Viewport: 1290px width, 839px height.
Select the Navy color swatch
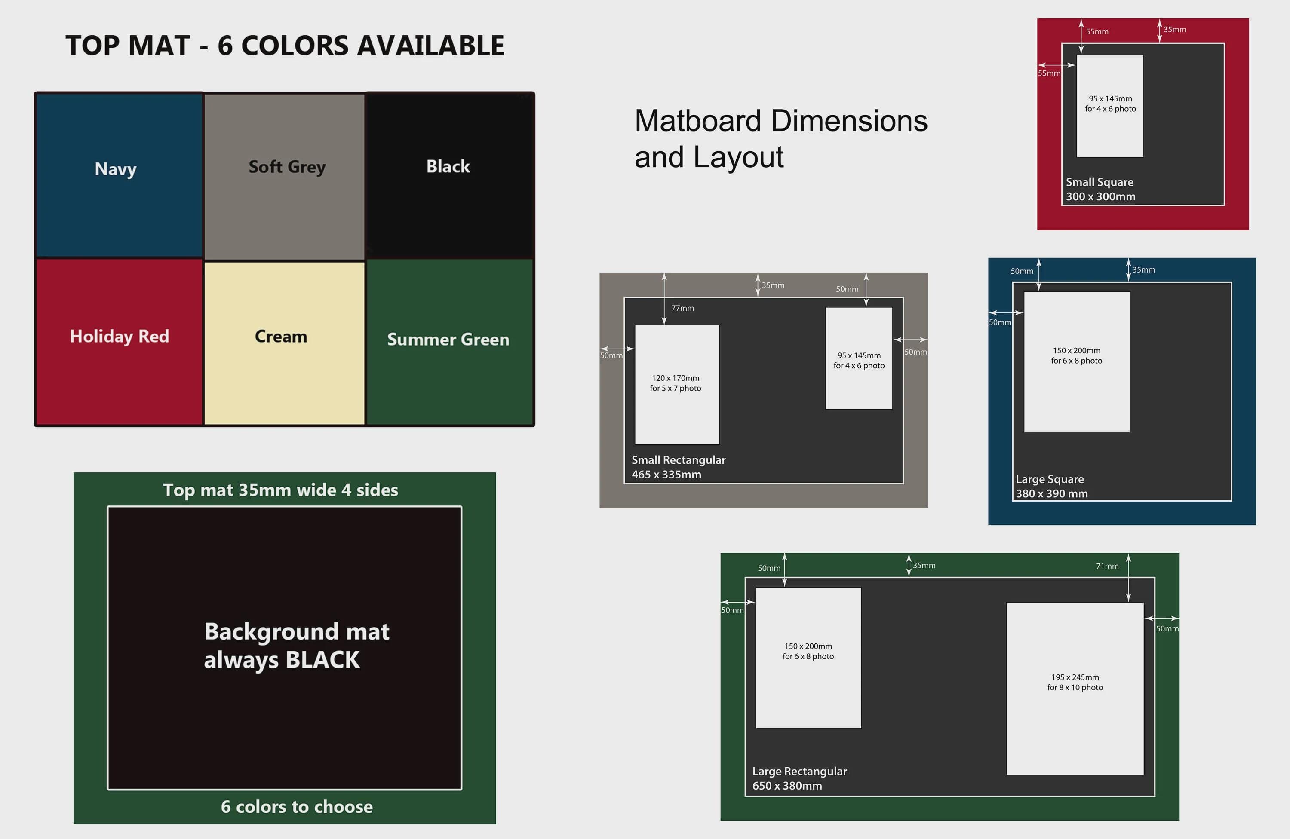[x=119, y=175]
